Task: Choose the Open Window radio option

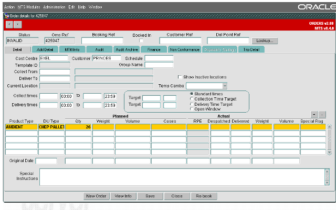Action: pos(192,109)
